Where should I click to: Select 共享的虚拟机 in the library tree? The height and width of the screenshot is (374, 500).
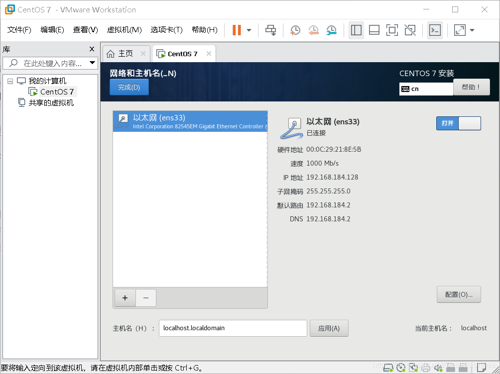coord(51,103)
